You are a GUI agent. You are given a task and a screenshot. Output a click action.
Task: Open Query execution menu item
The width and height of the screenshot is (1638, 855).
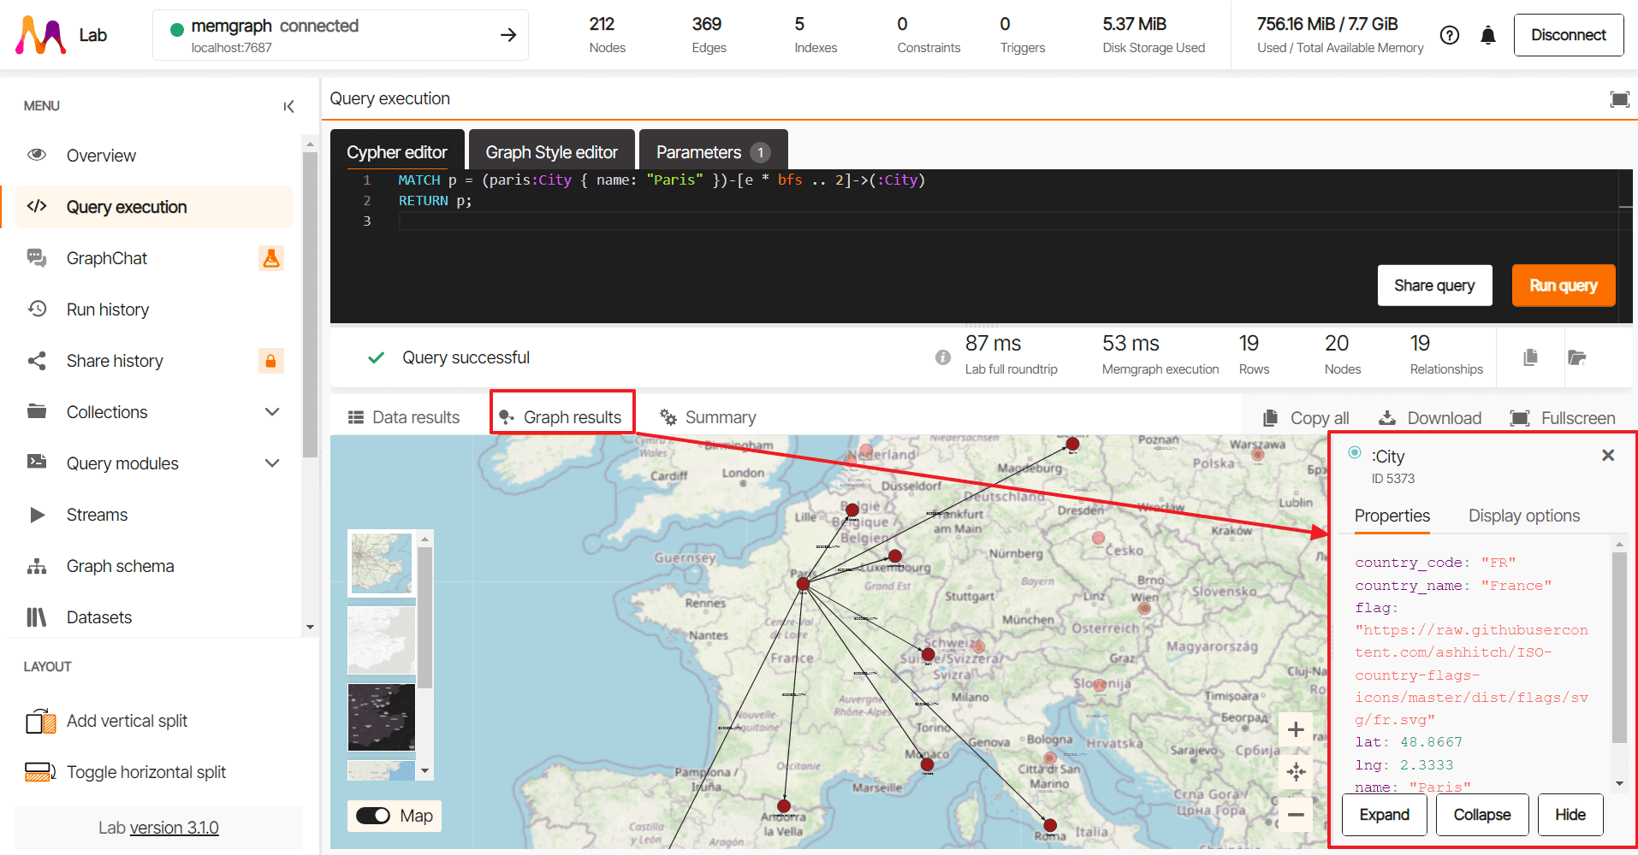pos(154,207)
